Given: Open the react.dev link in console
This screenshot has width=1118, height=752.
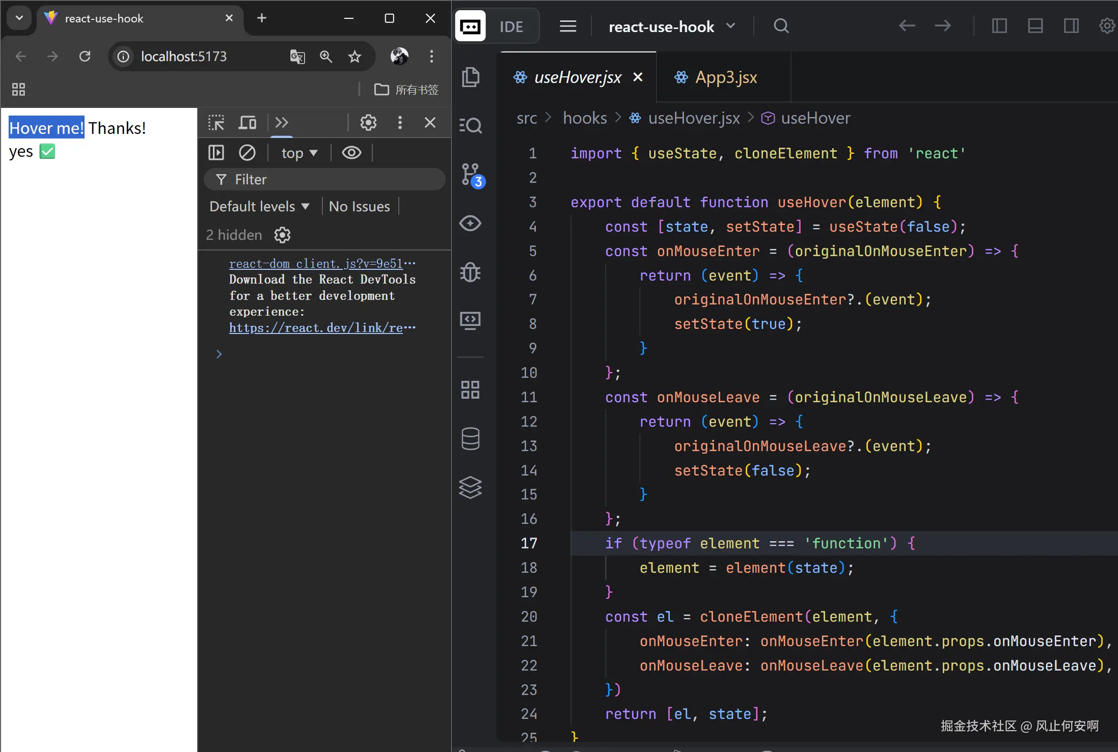Looking at the screenshot, I should [x=316, y=328].
